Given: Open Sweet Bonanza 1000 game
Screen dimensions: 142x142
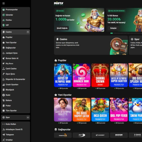Looking at the screenshot, I should click(82, 75).
